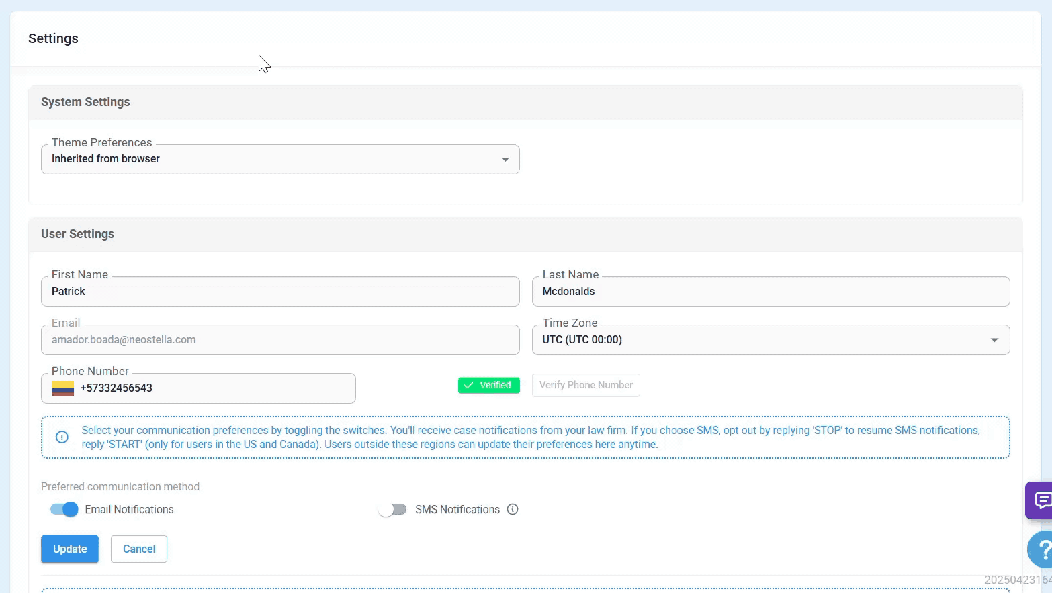
Task: Click the Update button
Action: click(x=70, y=549)
